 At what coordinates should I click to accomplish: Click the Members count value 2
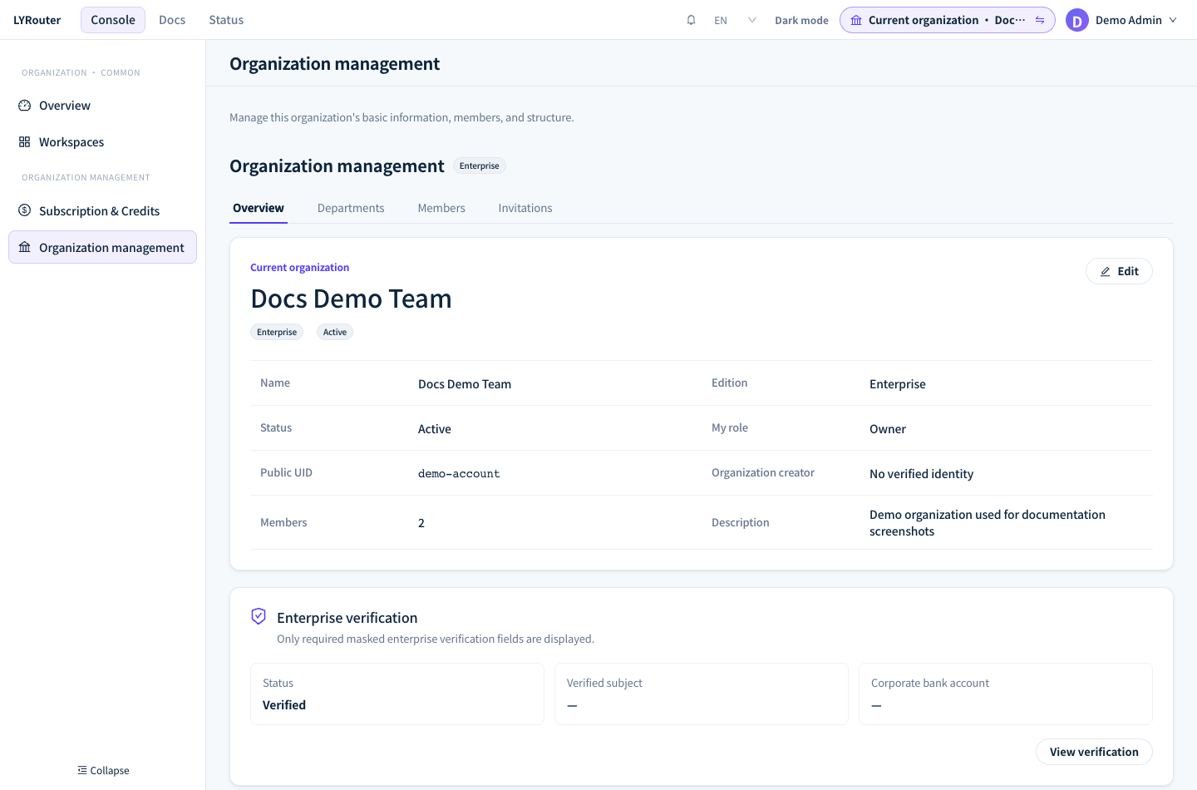click(421, 523)
